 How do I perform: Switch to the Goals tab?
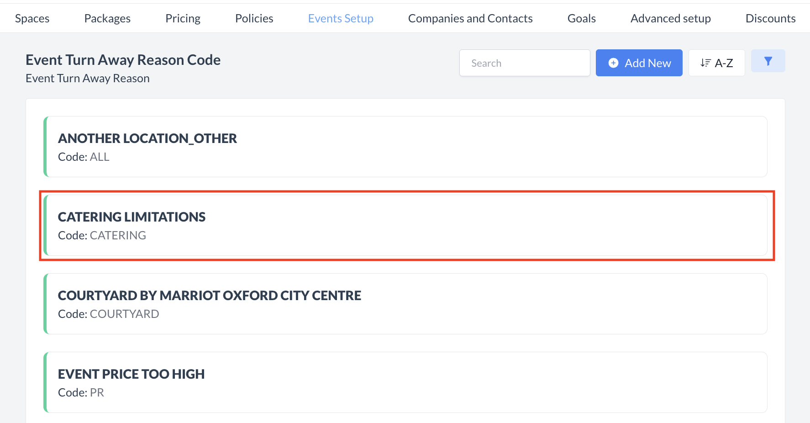coord(581,18)
